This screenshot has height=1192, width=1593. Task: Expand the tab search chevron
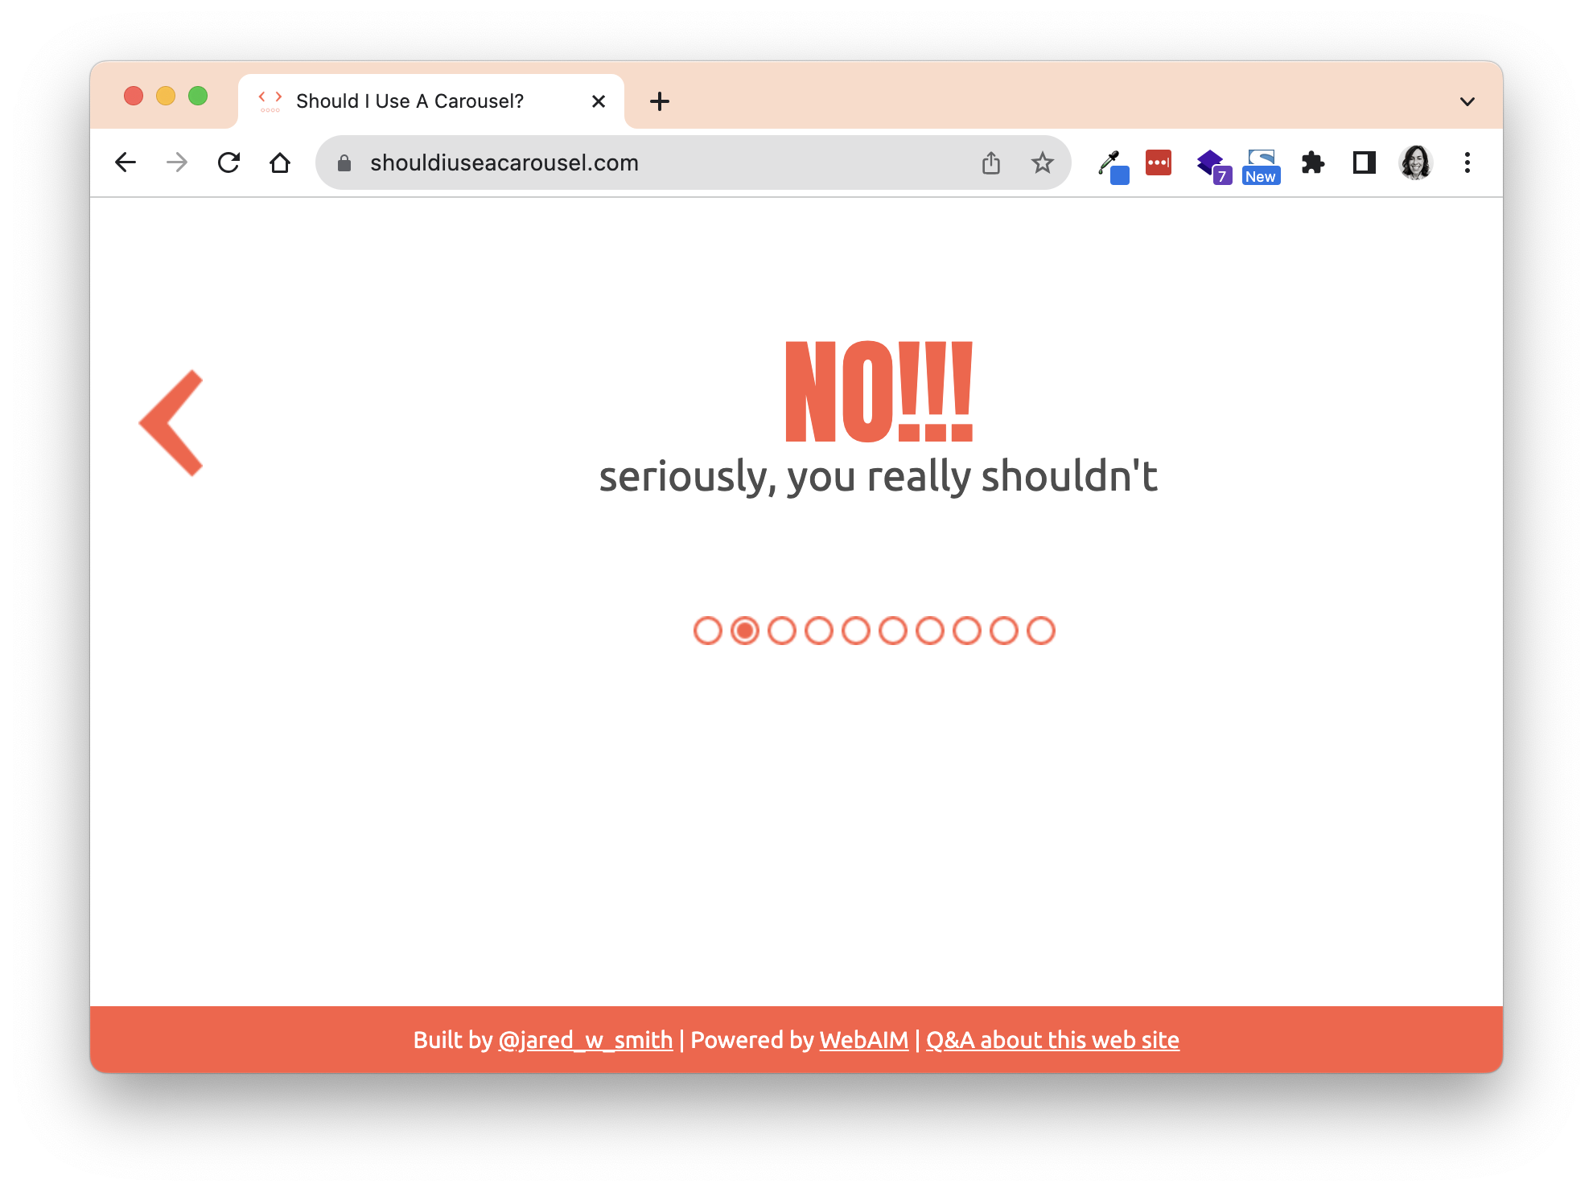1467,101
